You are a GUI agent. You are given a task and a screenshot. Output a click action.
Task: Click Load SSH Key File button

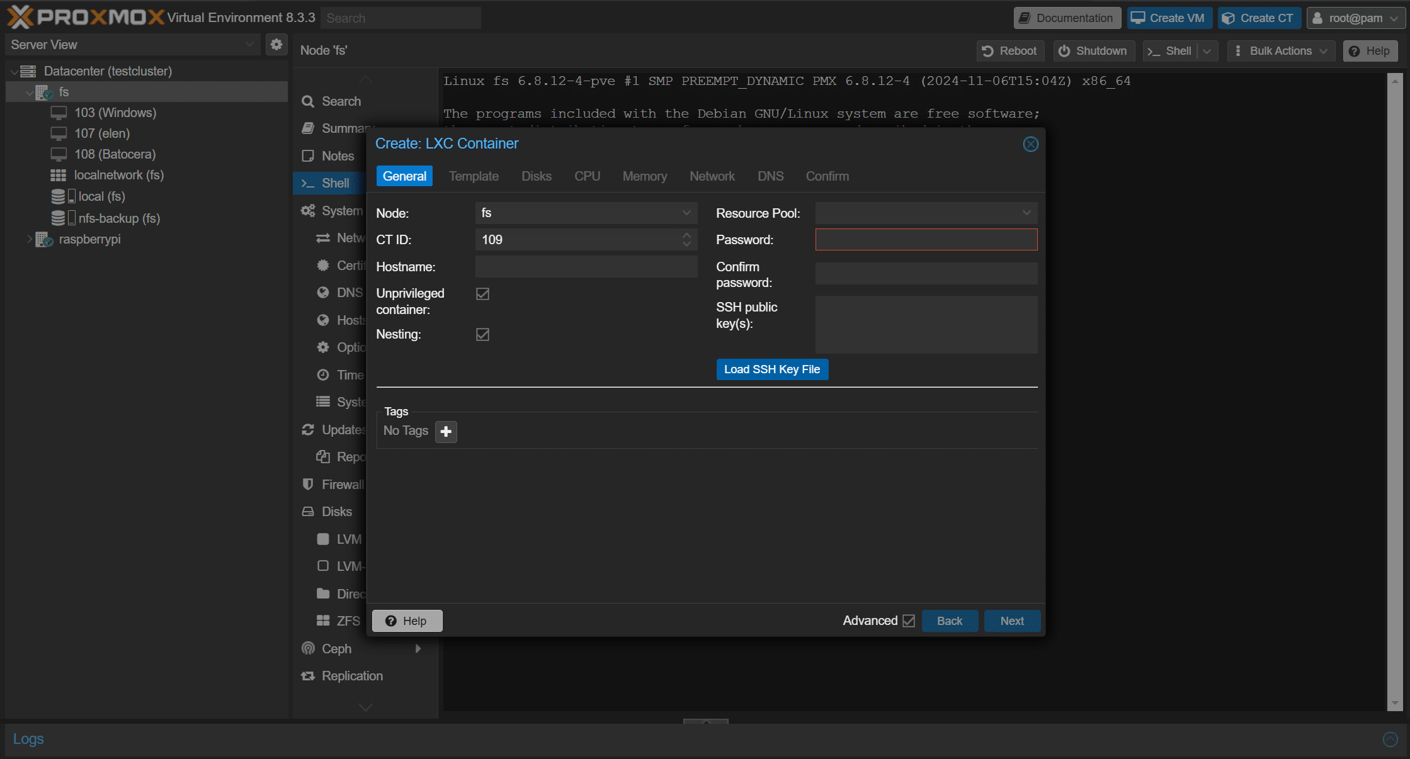(772, 369)
